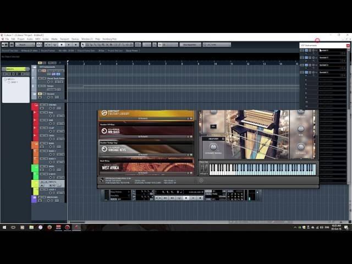Image resolution: width=352 pixels, height=264 pixels.
Task: Collapse the orange BASS folder track
Action: [36, 144]
